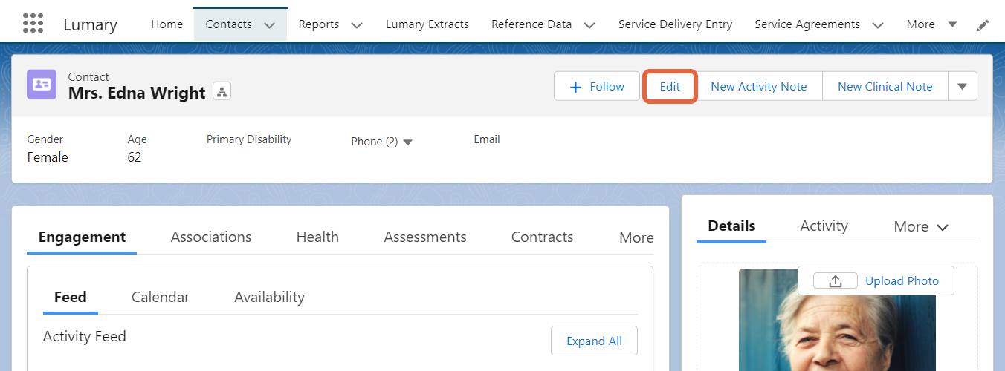Click the Mrs. Edna Wright name heading
Viewport: 1005px width, 371px height.
click(137, 93)
